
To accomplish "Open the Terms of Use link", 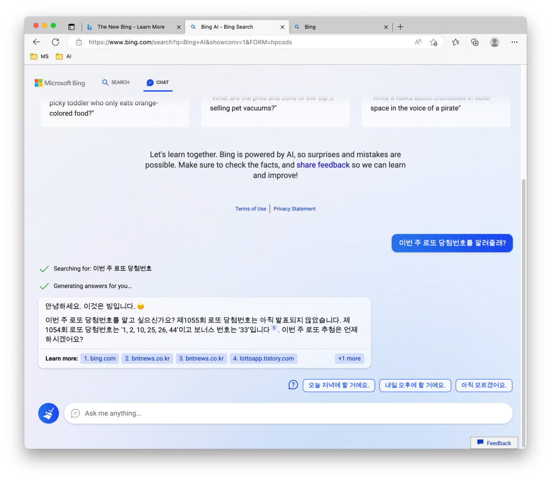I will pyautogui.click(x=251, y=209).
